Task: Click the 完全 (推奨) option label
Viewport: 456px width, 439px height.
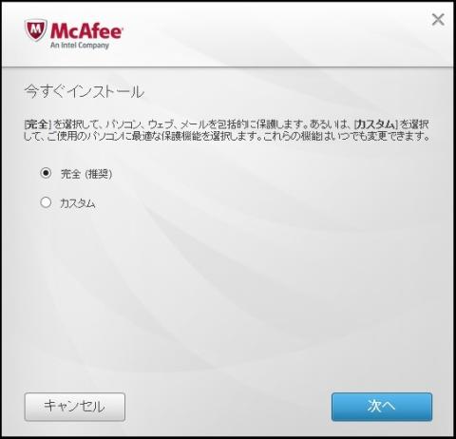Action: point(86,174)
